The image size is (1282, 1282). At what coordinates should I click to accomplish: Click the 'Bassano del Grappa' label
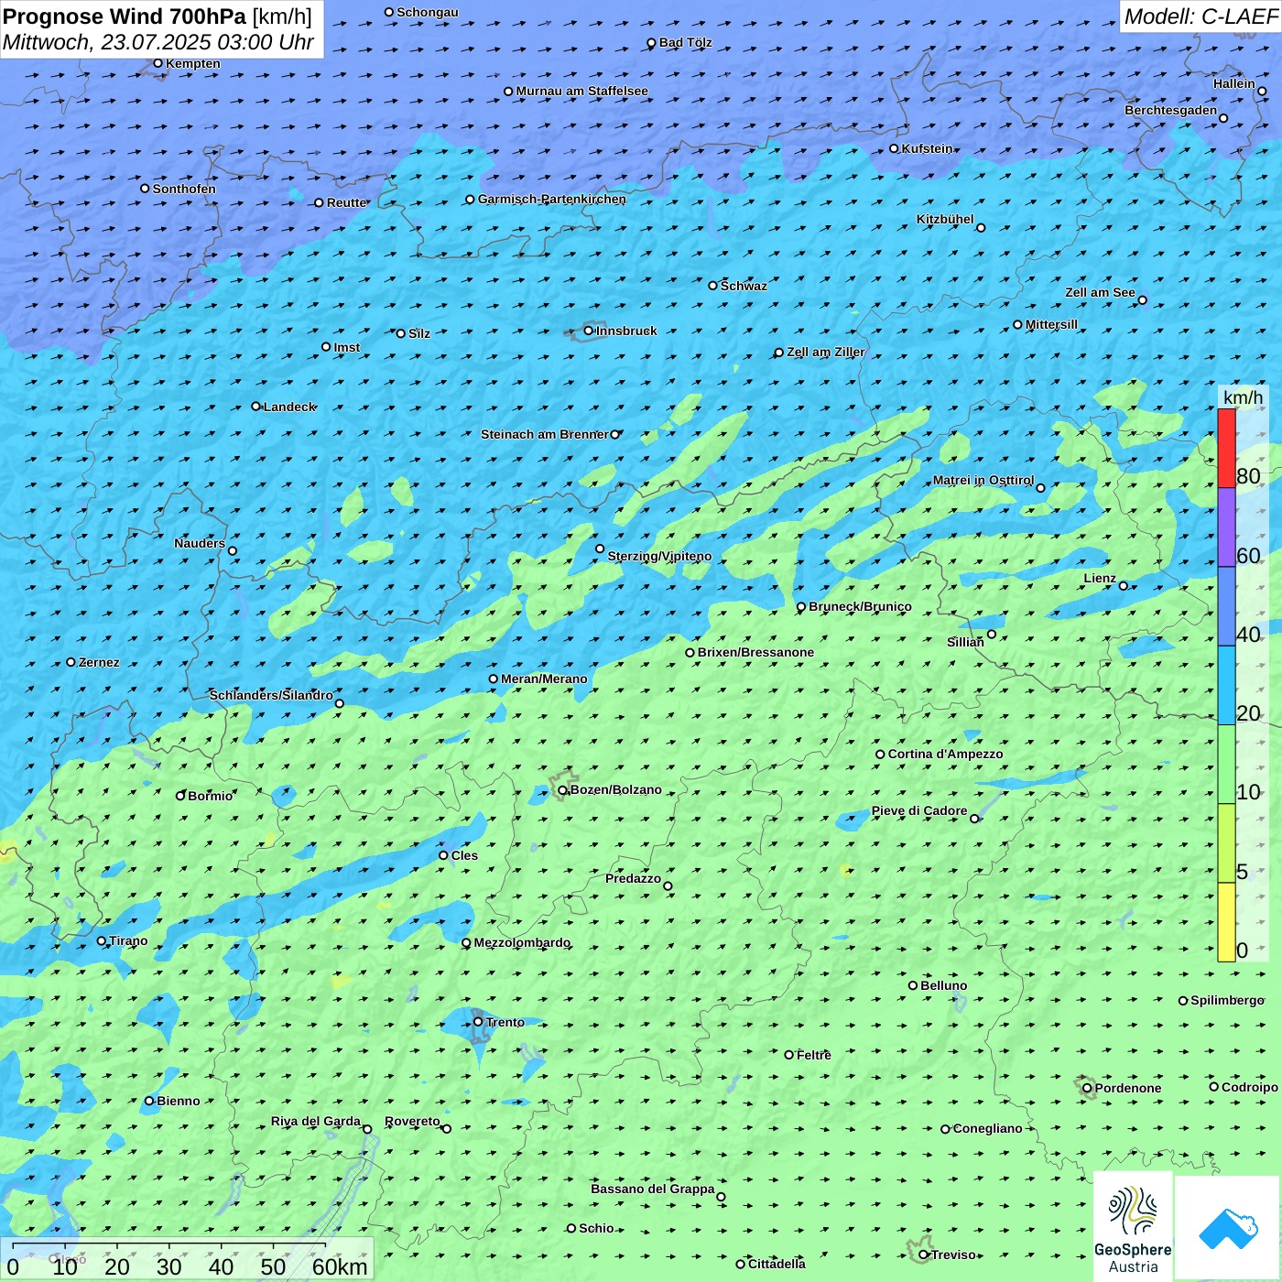pyautogui.click(x=653, y=1189)
